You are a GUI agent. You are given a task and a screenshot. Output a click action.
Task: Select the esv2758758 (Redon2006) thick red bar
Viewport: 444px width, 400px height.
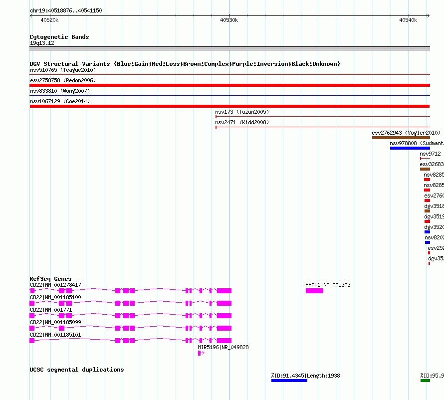(x=229, y=85)
